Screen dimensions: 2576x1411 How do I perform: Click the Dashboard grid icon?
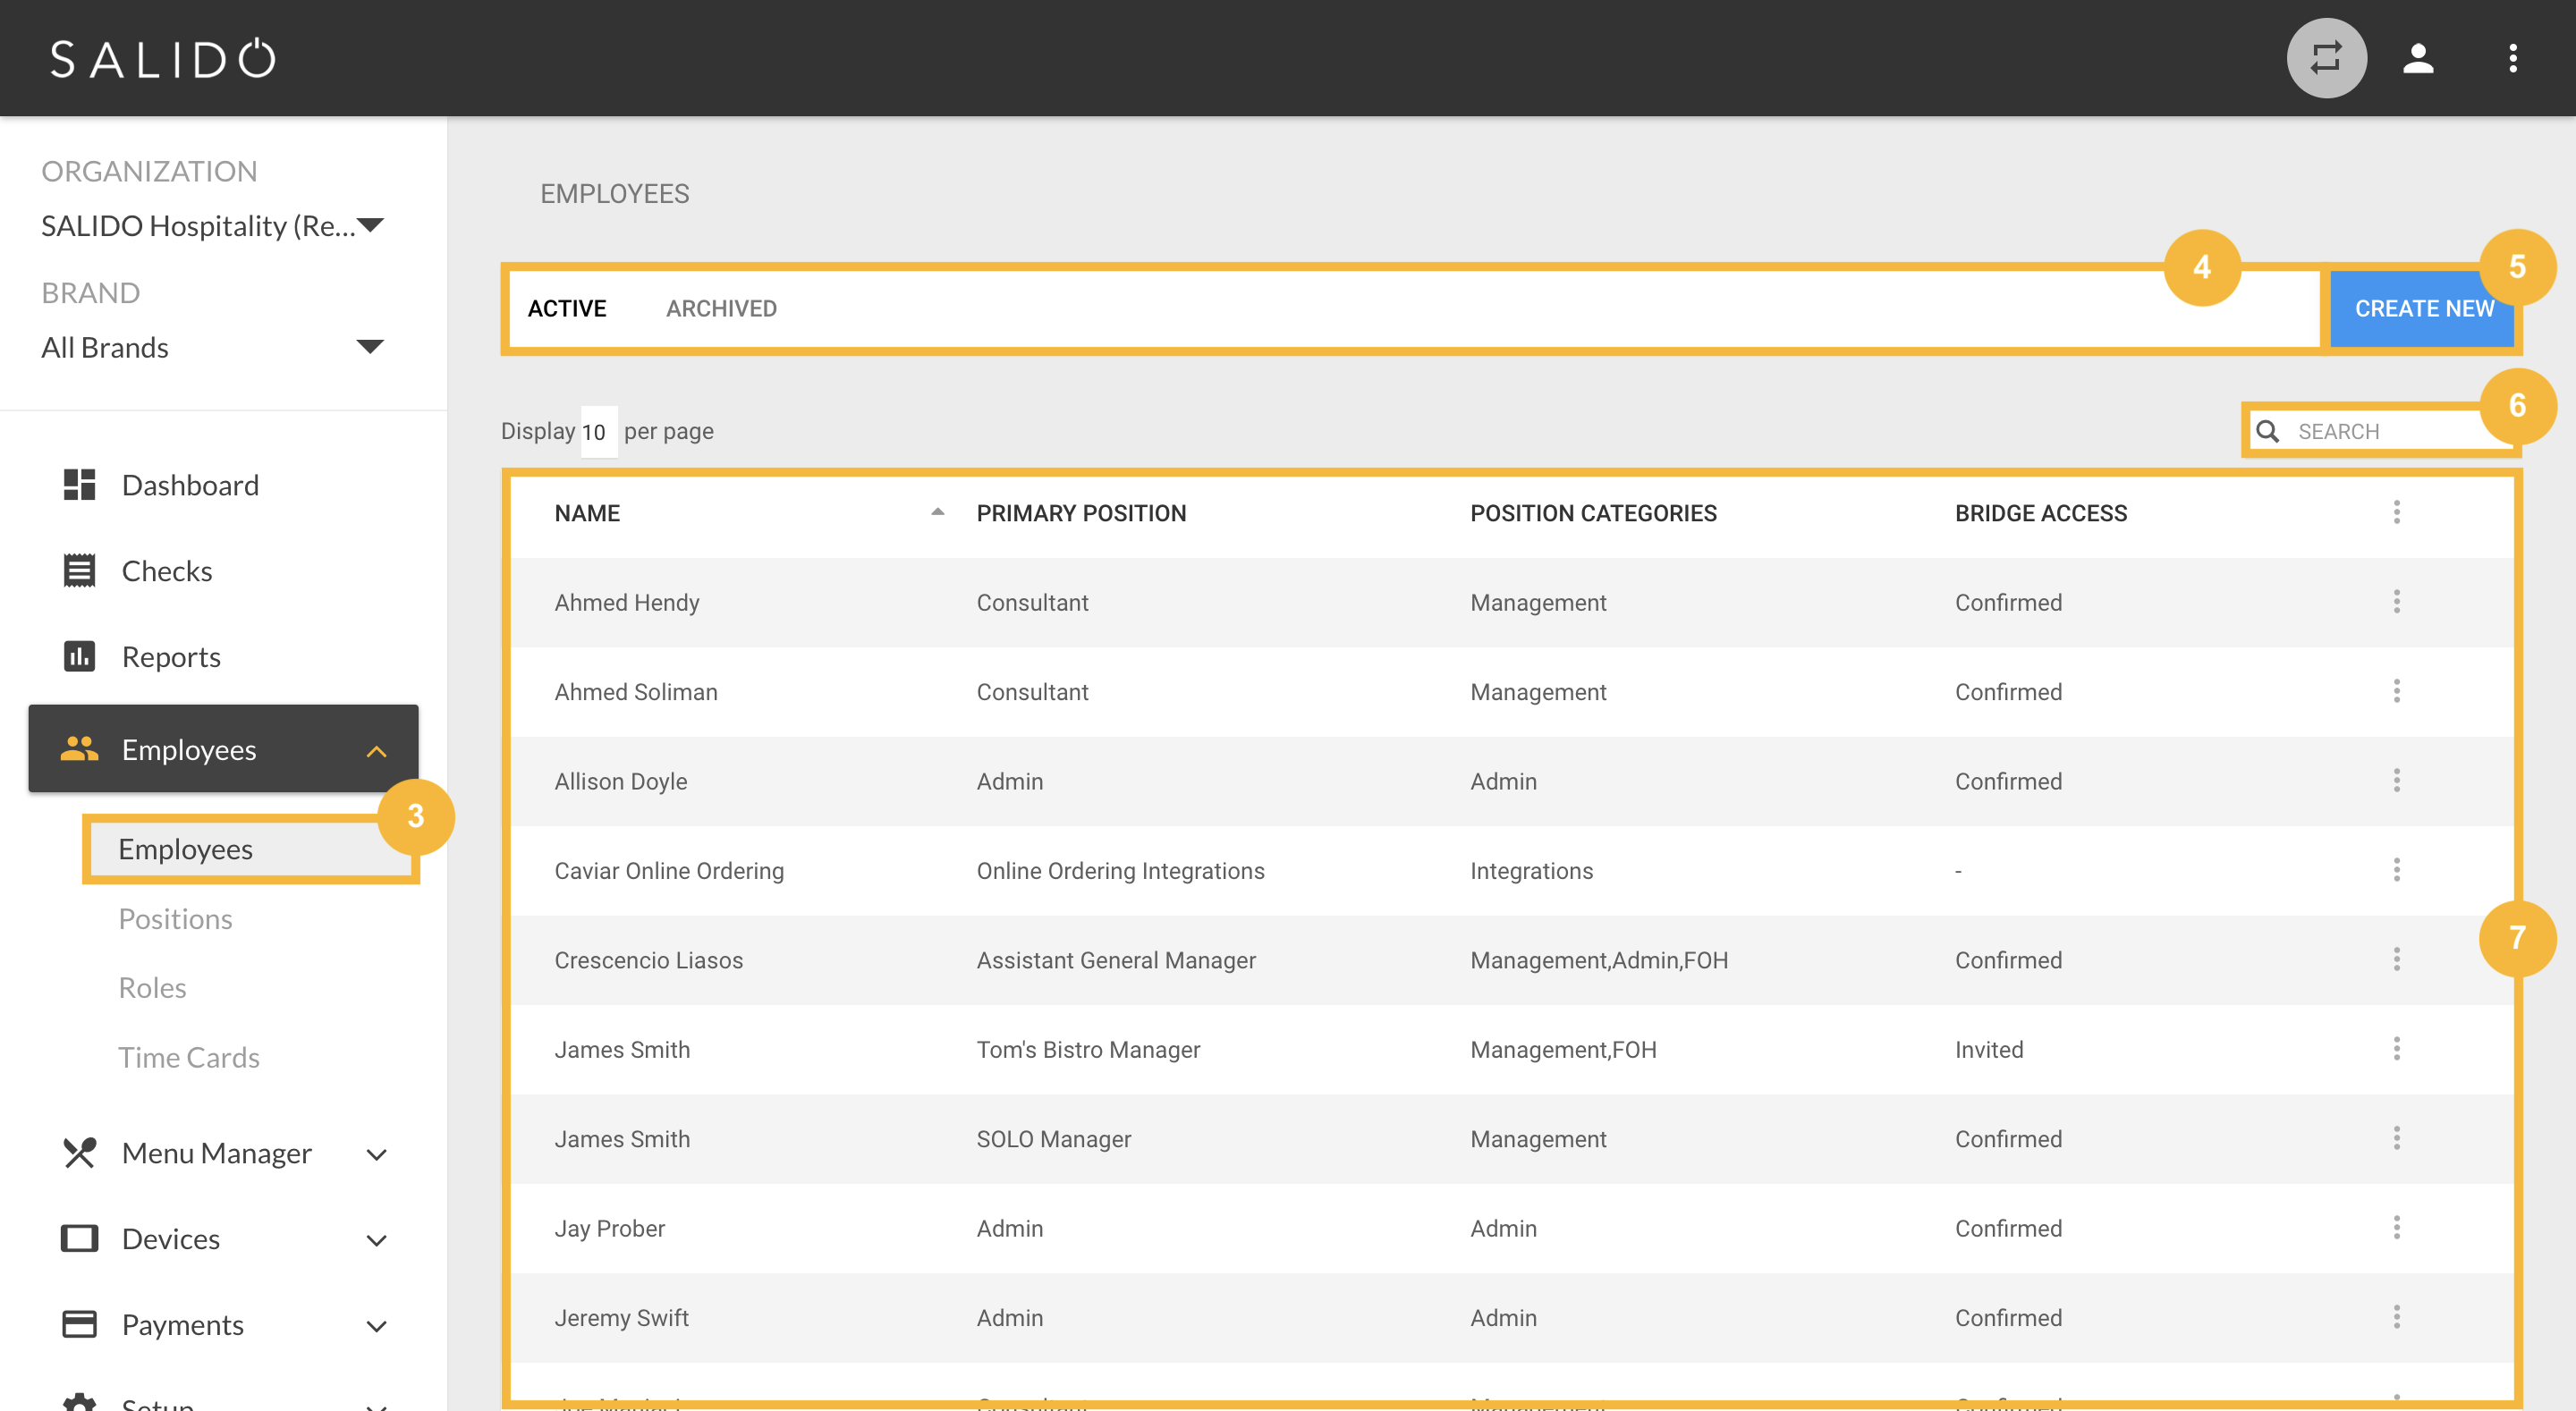(79, 485)
